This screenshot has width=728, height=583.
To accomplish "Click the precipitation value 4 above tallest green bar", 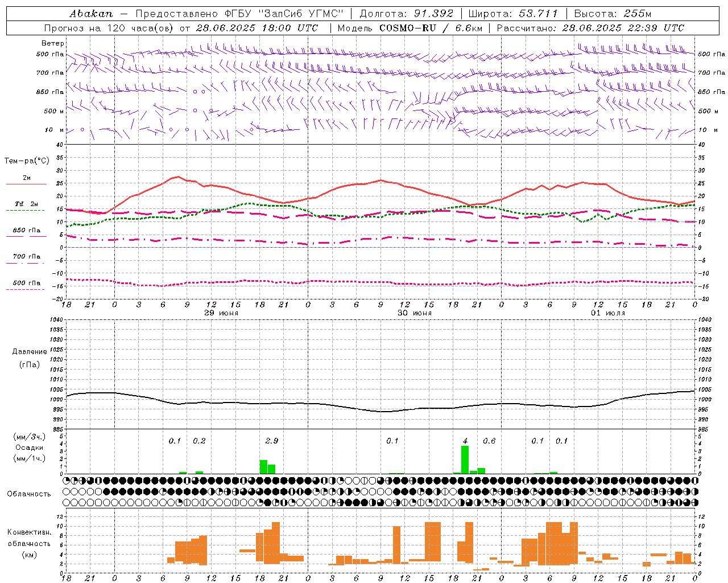I will (465, 441).
